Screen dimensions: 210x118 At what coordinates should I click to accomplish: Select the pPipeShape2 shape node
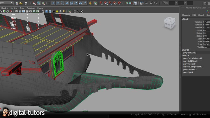(x=190, y=53)
